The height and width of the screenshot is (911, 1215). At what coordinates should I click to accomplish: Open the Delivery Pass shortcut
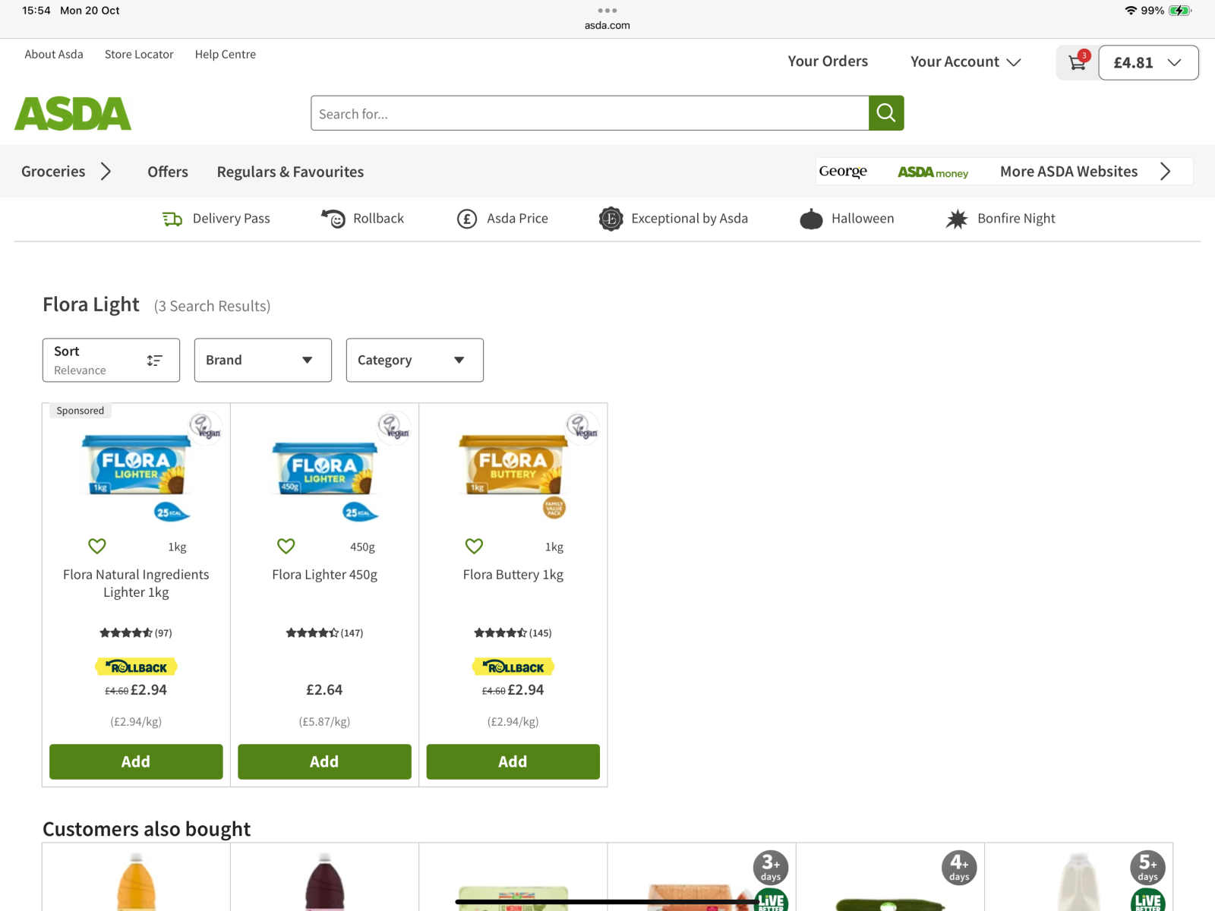click(216, 219)
